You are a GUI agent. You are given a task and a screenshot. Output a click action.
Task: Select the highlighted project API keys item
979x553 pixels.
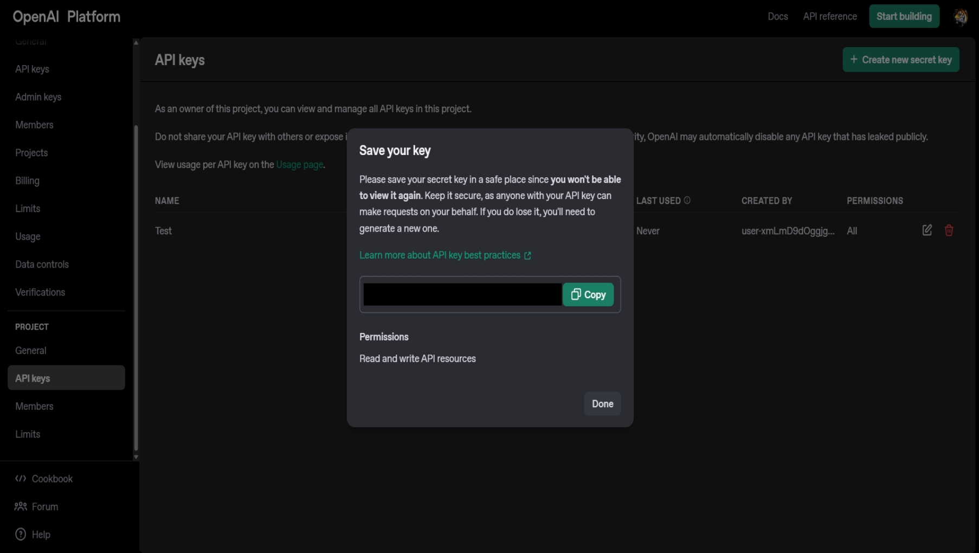(x=66, y=378)
